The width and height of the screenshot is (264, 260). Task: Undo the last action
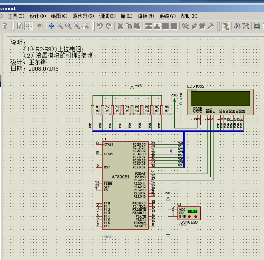click(x=100, y=26)
